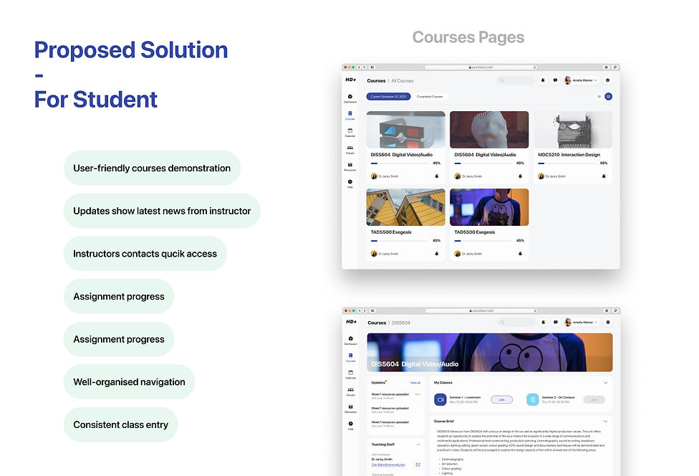Join the Seminar 1 Livestream class
This screenshot has width=699, height=476.
(501, 400)
